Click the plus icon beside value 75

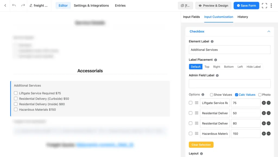264,103
